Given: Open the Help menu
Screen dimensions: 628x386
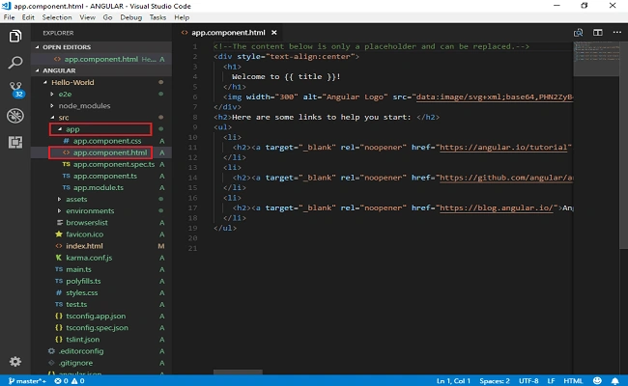Looking at the screenshot, I should tap(182, 17).
